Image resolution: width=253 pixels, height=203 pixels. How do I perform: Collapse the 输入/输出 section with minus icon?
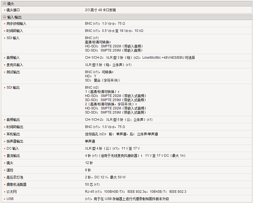tap(4, 17)
